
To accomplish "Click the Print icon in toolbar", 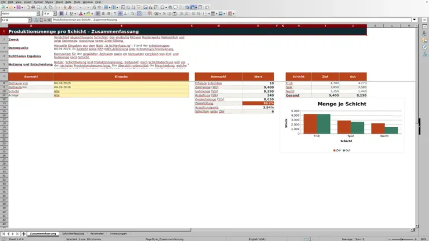I will [33, 7].
